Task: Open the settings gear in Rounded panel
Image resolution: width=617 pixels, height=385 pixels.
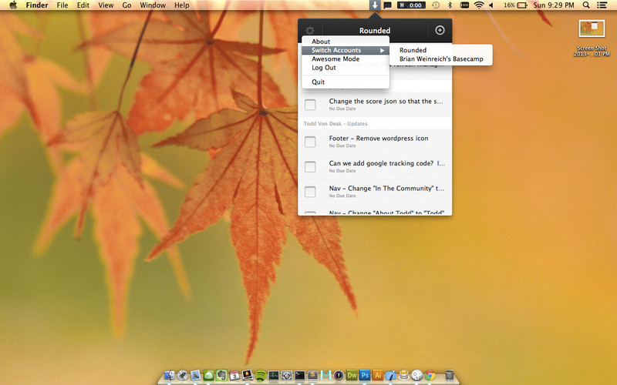Action: coord(310,30)
